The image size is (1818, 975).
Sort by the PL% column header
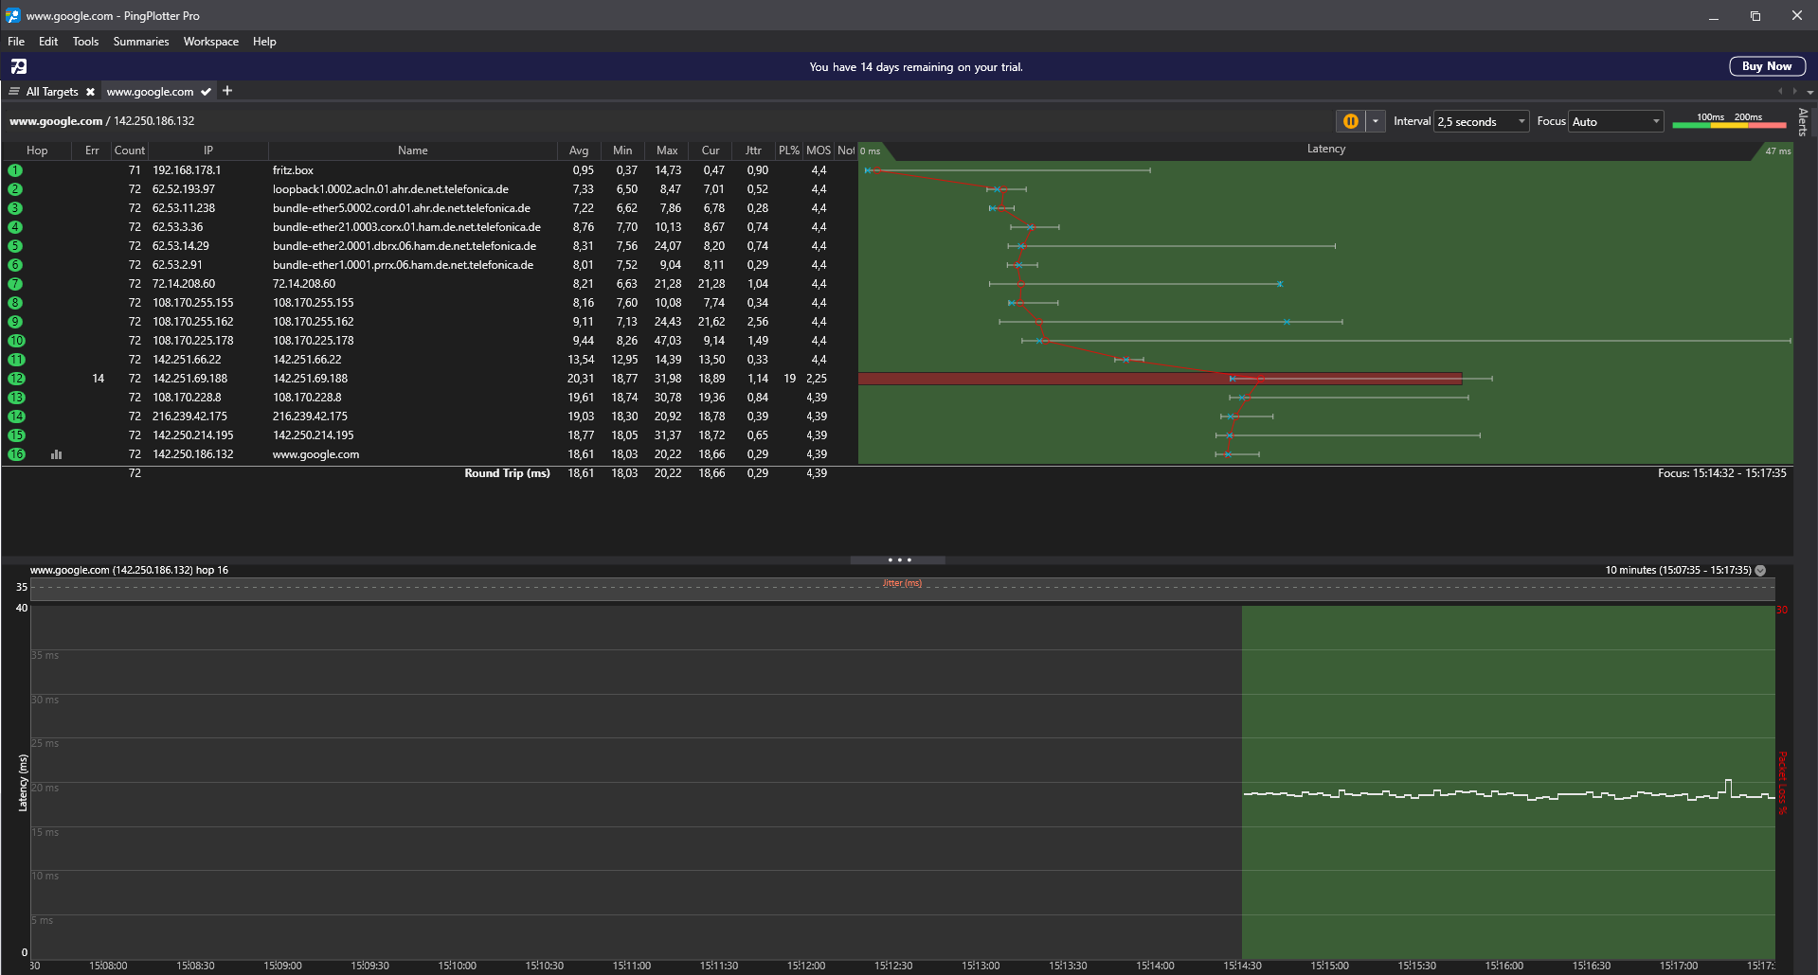(789, 151)
